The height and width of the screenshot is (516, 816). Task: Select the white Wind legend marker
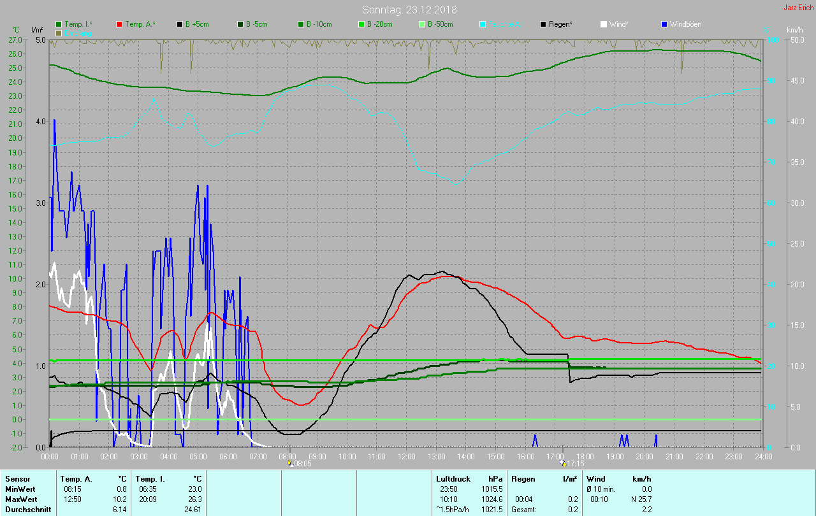[604, 24]
